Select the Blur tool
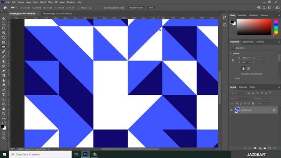 coord(4,80)
